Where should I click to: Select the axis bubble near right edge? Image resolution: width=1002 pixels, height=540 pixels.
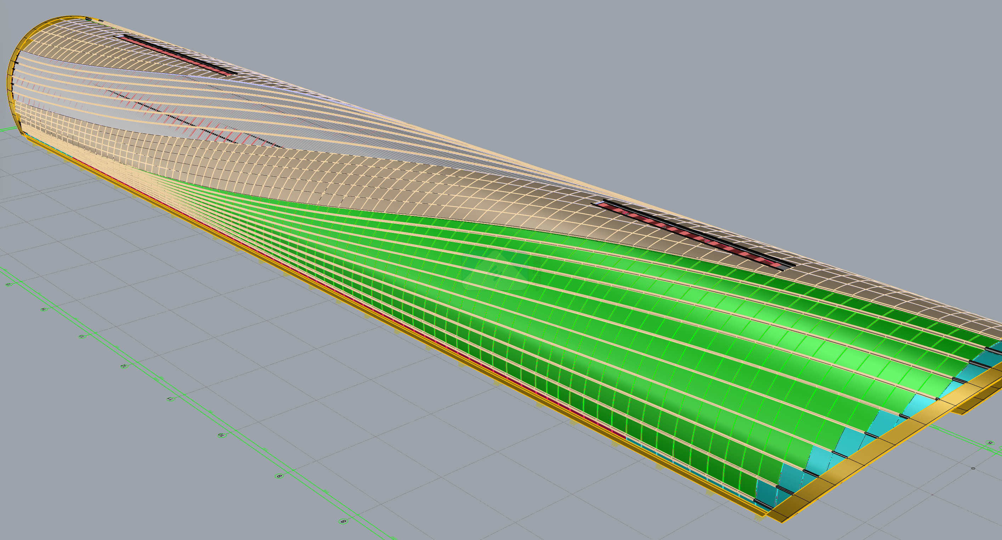(990, 442)
